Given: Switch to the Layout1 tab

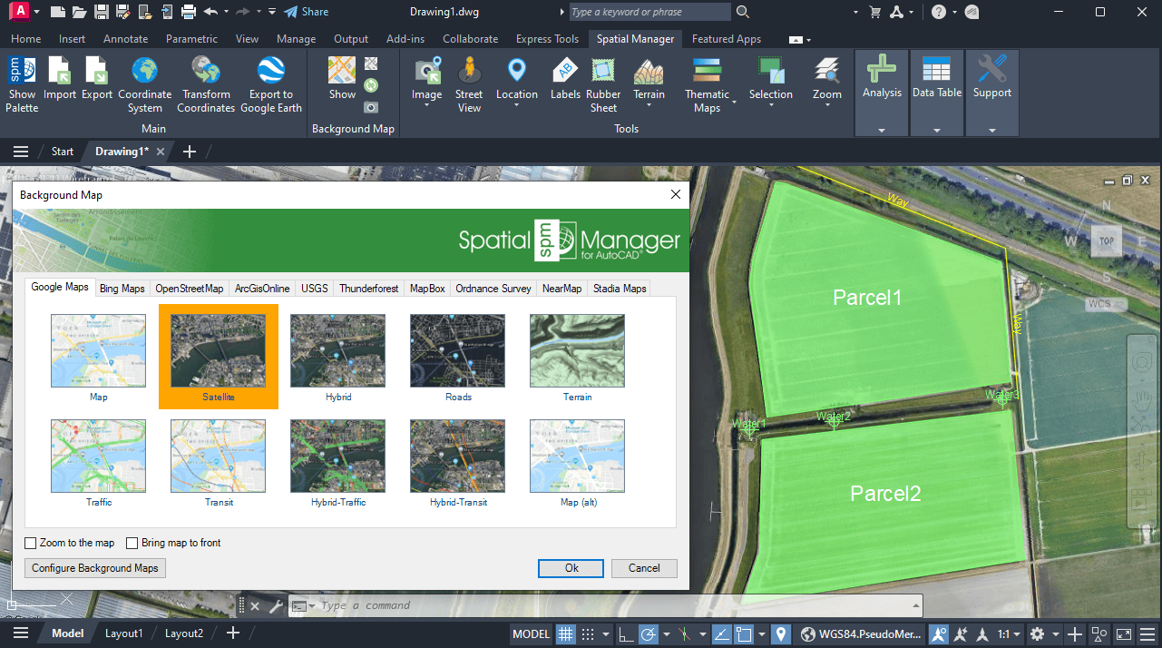Looking at the screenshot, I should click(x=124, y=633).
